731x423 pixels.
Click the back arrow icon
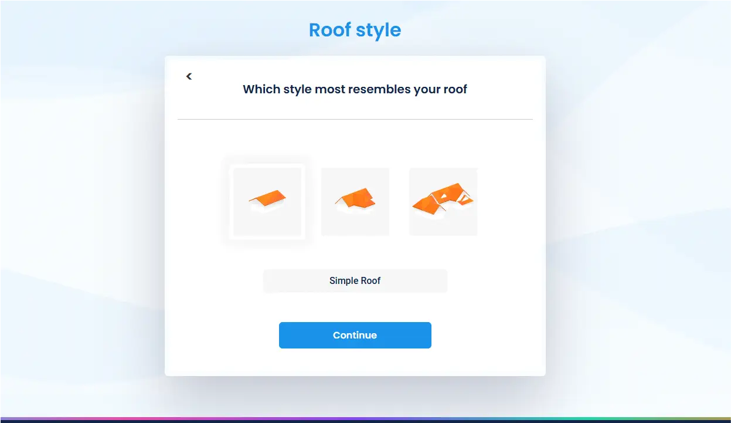[189, 76]
